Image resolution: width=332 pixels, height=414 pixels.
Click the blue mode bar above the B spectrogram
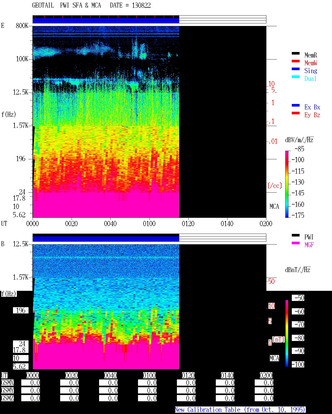tap(106, 239)
